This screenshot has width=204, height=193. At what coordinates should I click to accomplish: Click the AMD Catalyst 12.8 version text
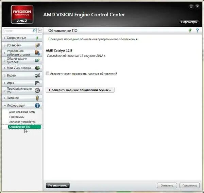(59, 50)
